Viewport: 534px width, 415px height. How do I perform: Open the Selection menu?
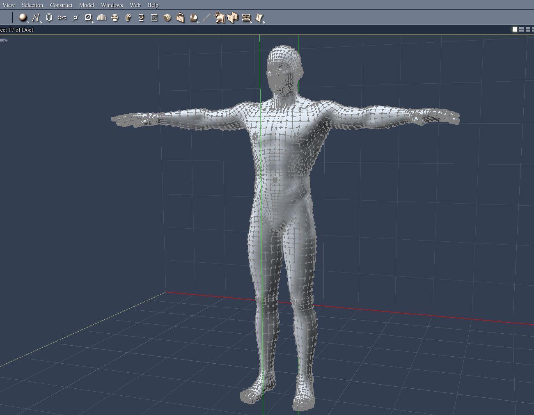click(32, 5)
